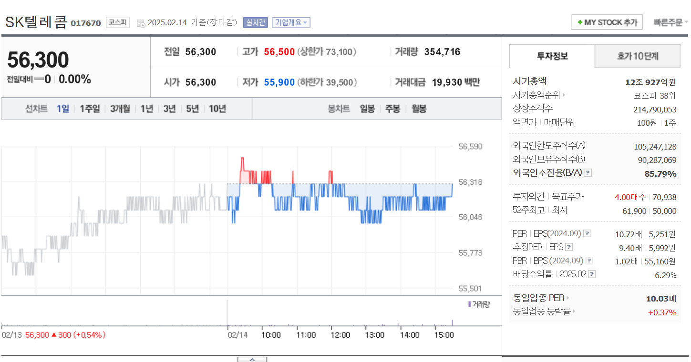Open the 기업개요 dropdown

pos(291,22)
